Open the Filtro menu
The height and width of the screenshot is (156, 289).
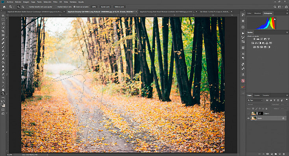point(55,2)
